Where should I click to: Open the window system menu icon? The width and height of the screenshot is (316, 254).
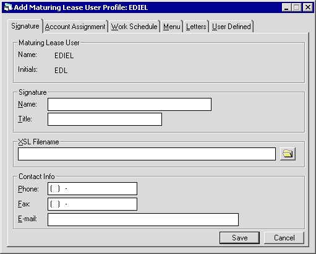click(x=8, y=7)
